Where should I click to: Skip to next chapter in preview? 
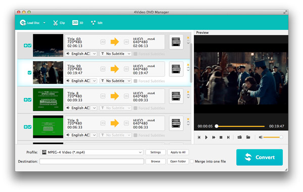click(228, 137)
